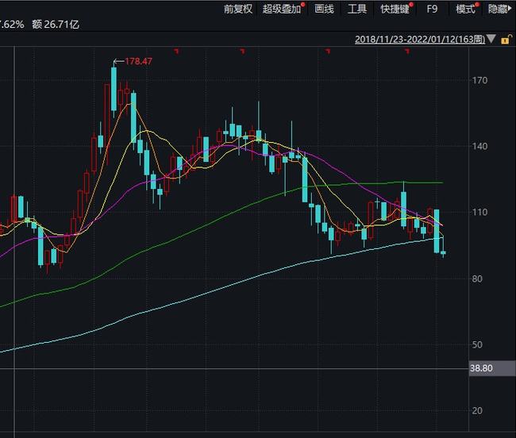This screenshot has width=516, height=438.
Task: Click the 170 price axis label
Action: point(479,81)
